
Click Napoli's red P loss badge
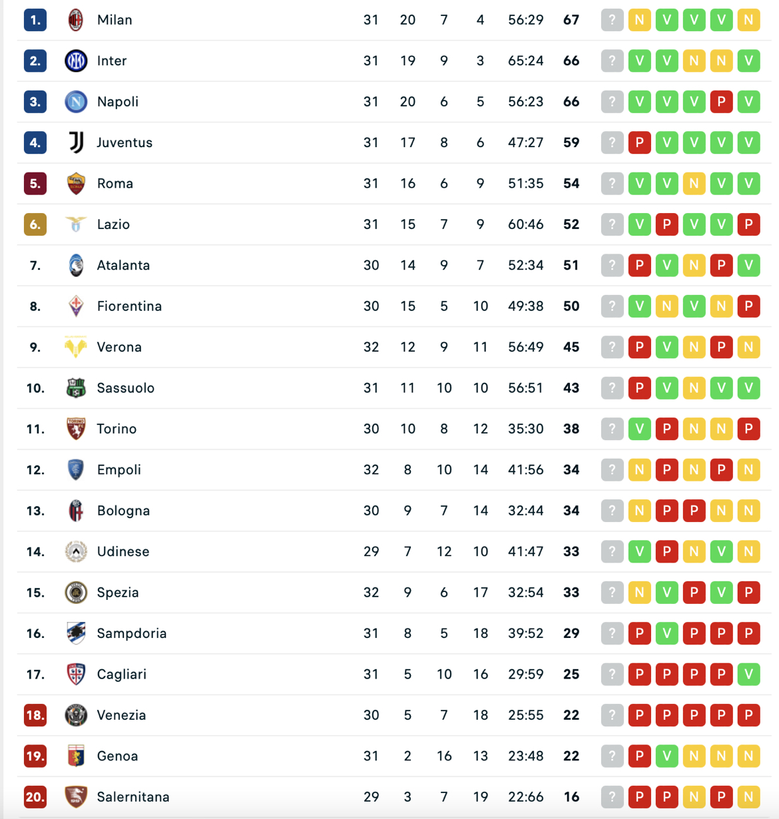(x=721, y=102)
